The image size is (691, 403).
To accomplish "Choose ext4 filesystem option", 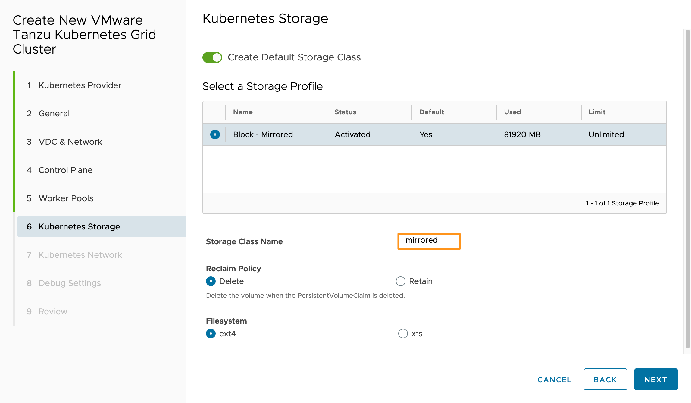I will tap(211, 334).
